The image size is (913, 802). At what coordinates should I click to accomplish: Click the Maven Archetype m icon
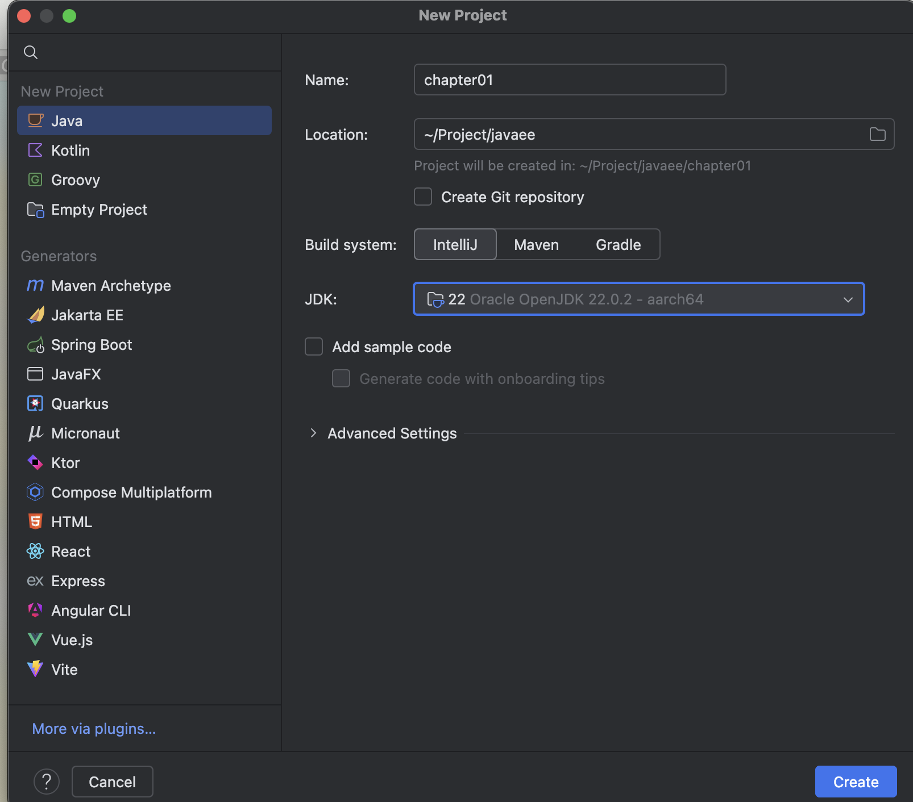pos(35,285)
